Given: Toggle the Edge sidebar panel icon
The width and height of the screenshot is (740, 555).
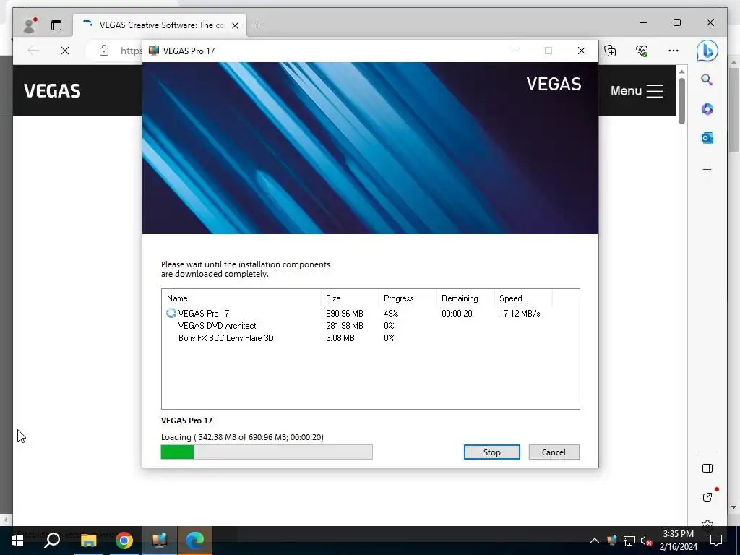Looking at the screenshot, I should [x=707, y=468].
